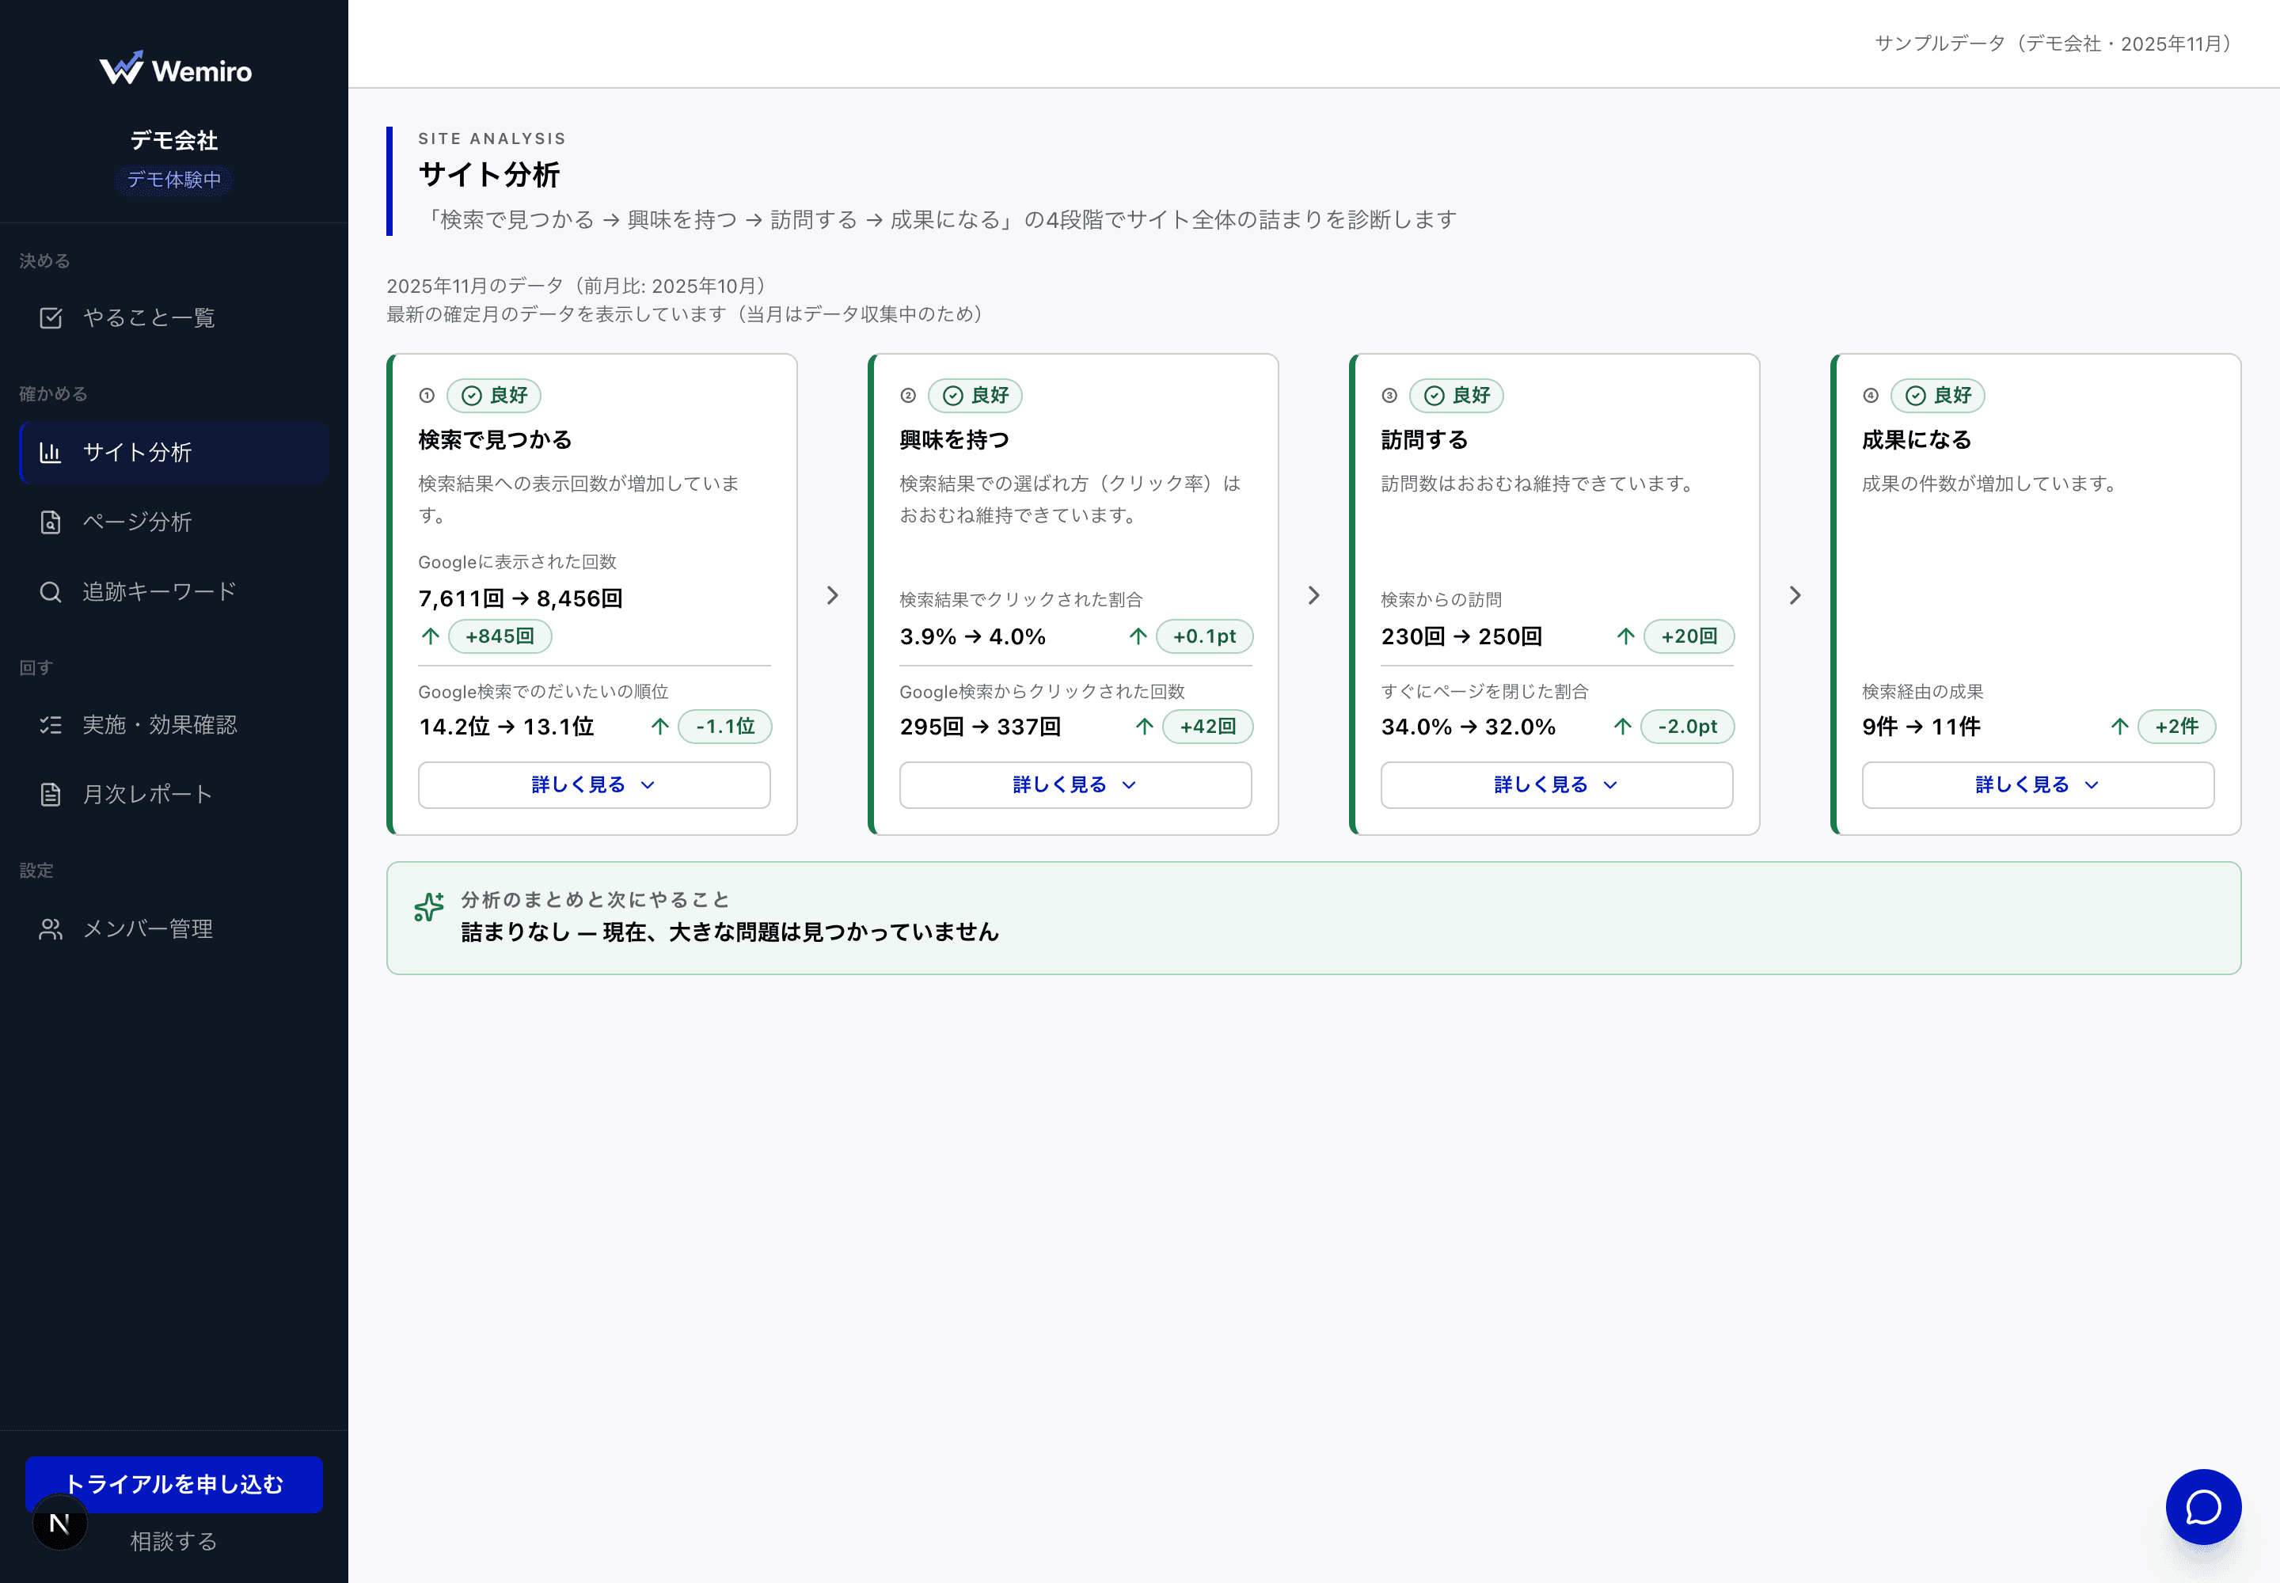2280x1583 pixels.
Task: Click the round N badge icon
Action: [x=59, y=1523]
